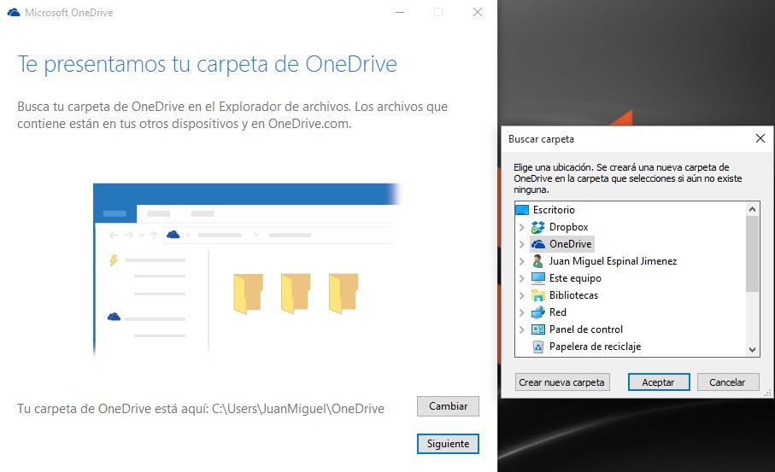Select the Panel de control label
The width and height of the screenshot is (775, 472).
[x=586, y=329]
